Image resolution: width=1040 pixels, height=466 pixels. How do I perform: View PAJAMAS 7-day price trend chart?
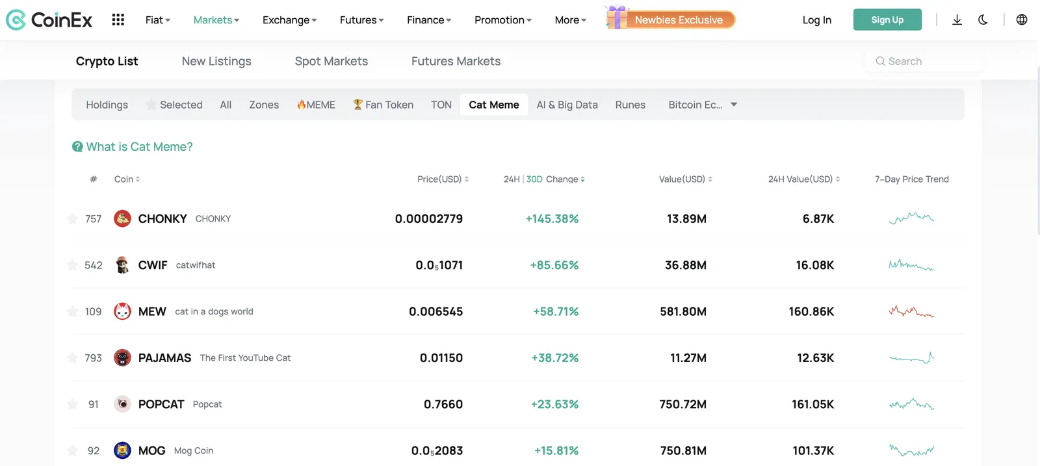911,357
